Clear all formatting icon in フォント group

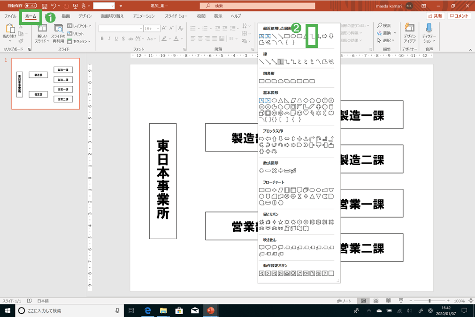(x=181, y=29)
